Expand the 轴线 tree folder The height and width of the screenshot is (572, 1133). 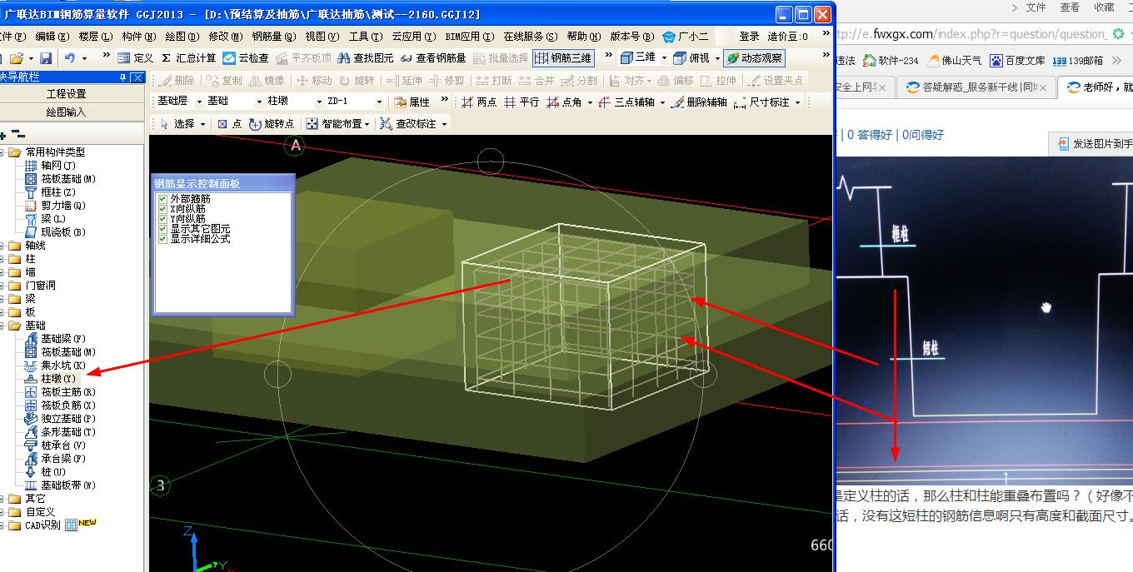pos(2,246)
